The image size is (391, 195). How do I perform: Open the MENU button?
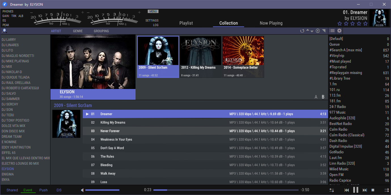(153, 11)
